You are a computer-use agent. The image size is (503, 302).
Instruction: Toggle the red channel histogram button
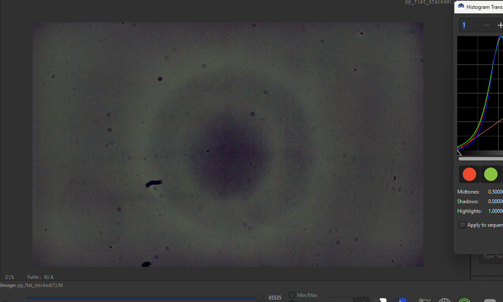(469, 174)
